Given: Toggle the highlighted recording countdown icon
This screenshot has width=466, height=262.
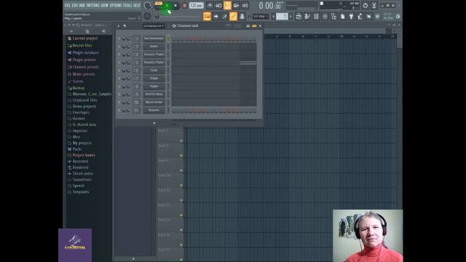Looking at the screenshot, I should (227, 5).
